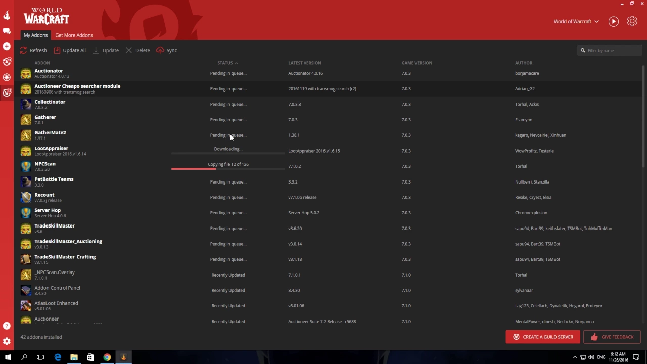Click the Recount addon icon

point(26,197)
